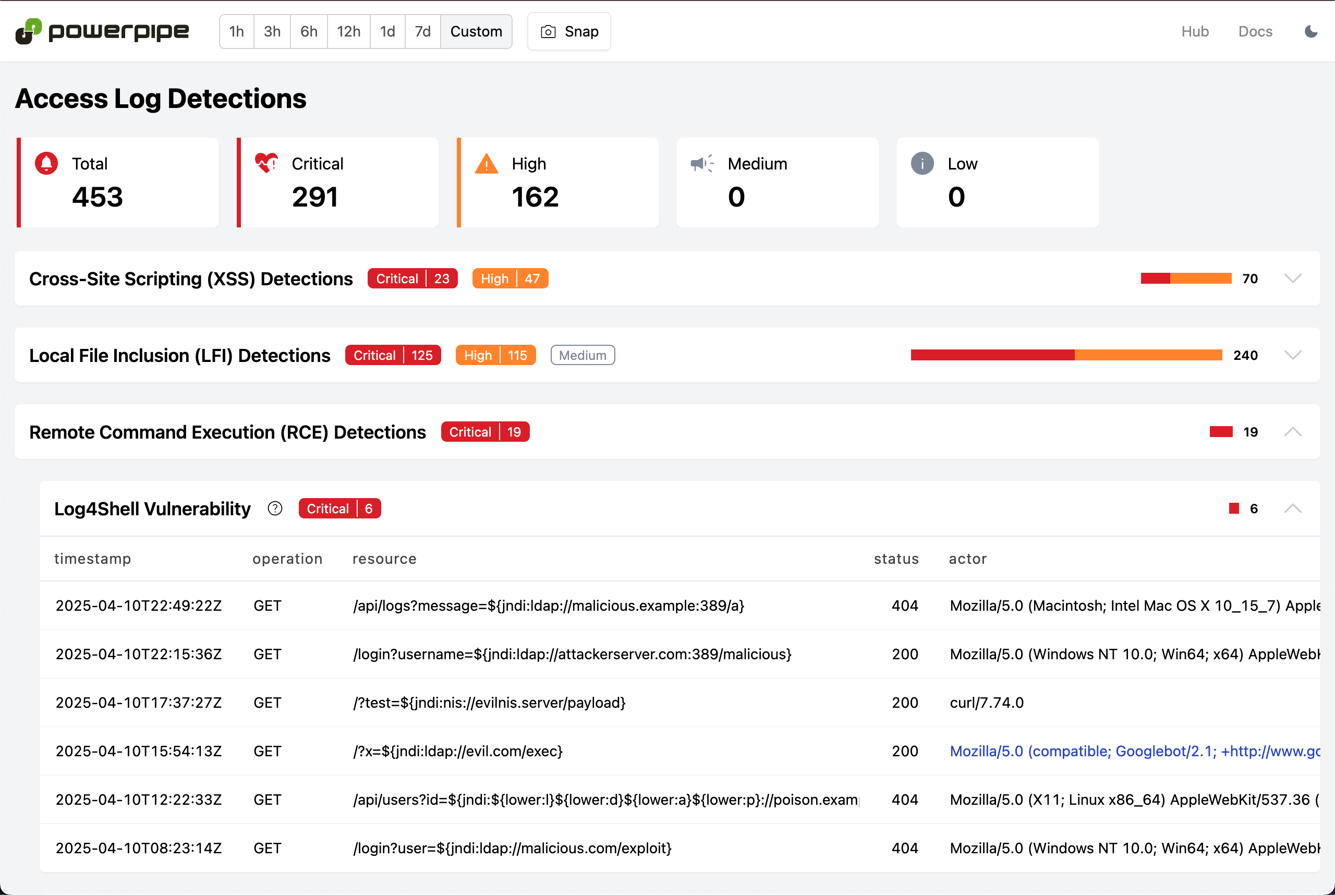1335x895 pixels.
Task: Expand the Local File Inclusion Detections section
Action: click(x=1293, y=355)
